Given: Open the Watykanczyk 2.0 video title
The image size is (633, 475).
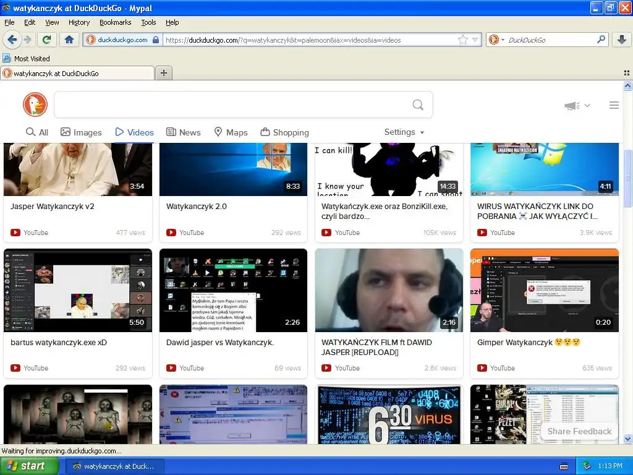Looking at the screenshot, I should (197, 207).
